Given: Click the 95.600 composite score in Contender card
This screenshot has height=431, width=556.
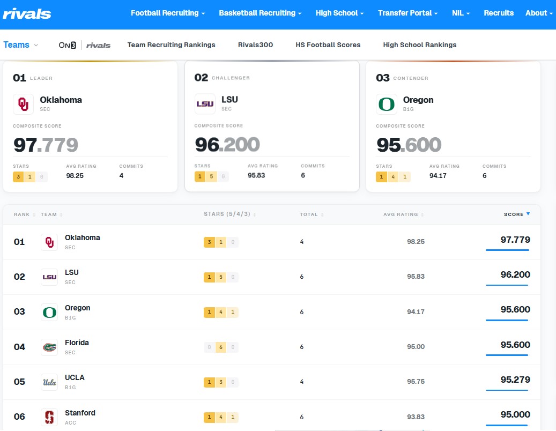Looking at the screenshot, I should coord(409,145).
